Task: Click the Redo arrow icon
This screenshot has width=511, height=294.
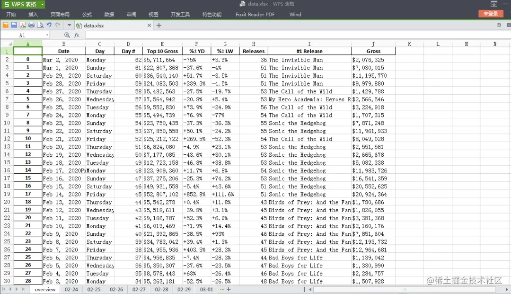Action: [58, 25]
